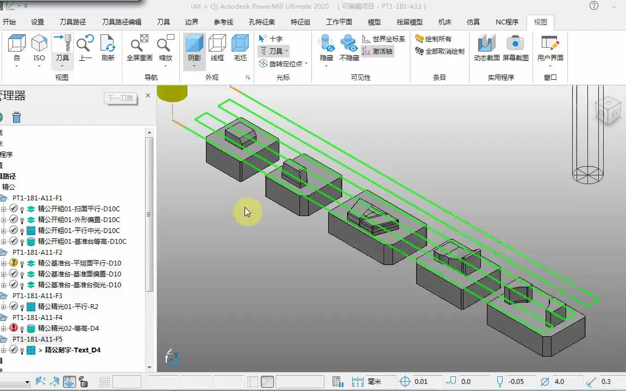
Task: Expand the 精公精光02-等高-D4 tree node
Action: [4, 329]
